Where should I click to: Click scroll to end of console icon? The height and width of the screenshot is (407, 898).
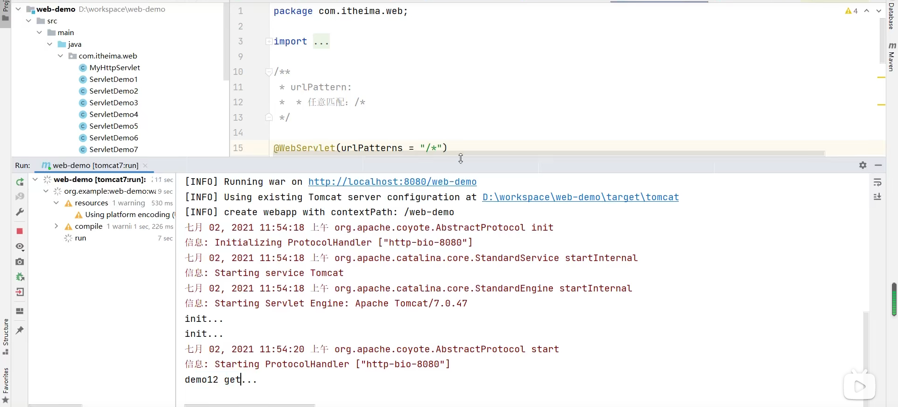click(x=877, y=197)
